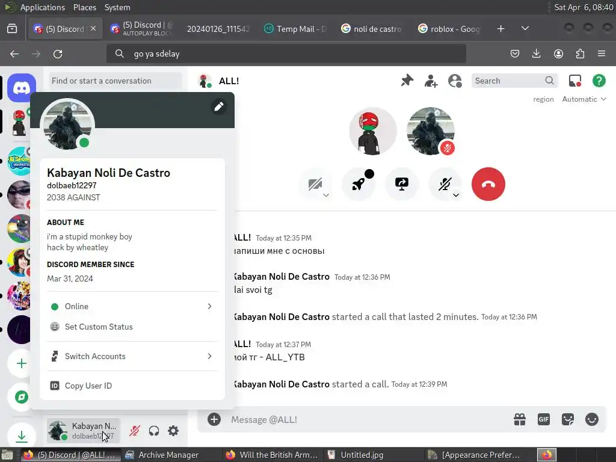Open user settings gear icon
Screen dimensions: 616x462
[x=173, y=431]
